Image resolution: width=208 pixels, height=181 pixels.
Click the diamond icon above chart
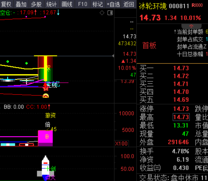coord(102,13)
